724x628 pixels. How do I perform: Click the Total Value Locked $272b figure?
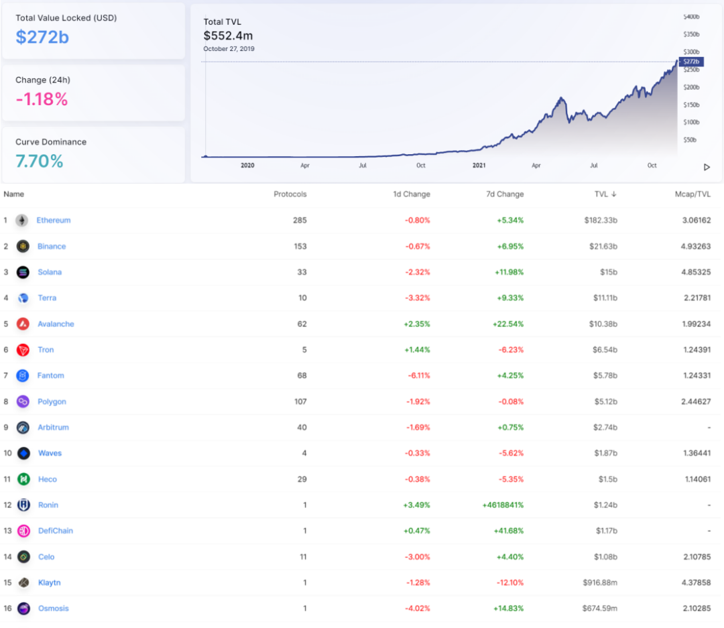[x=42, y=37]
